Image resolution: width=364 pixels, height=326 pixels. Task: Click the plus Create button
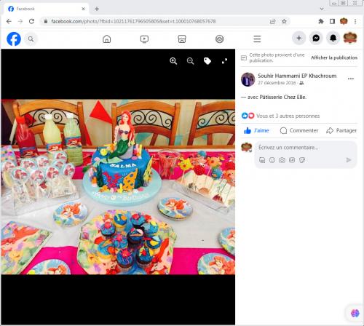[299, 38]
